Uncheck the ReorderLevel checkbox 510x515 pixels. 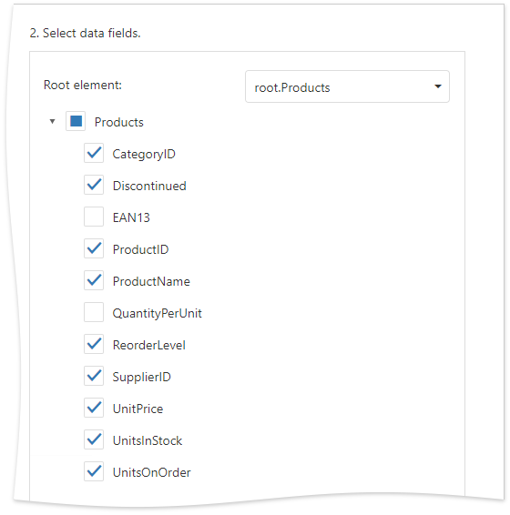coord(94,344)
